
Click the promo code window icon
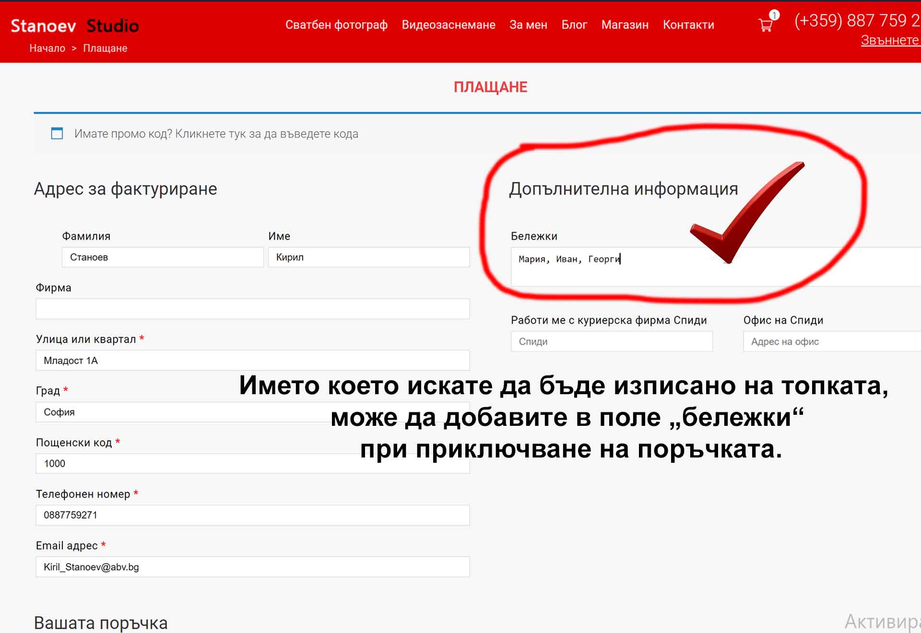tap(57, 133)
